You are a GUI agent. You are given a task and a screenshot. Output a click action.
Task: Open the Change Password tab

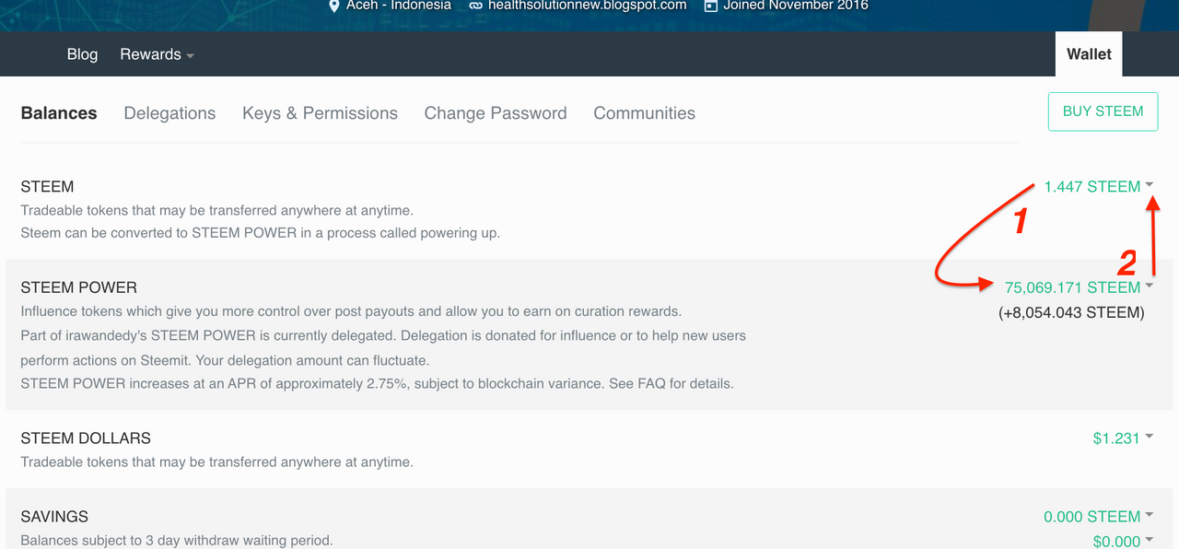click(x=496, y=113)
